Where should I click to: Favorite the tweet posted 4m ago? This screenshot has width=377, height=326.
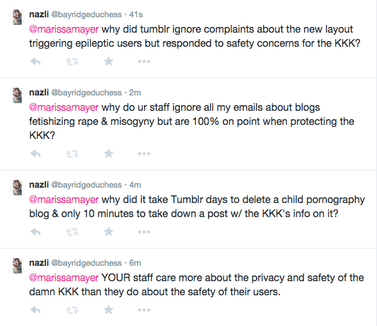point(108,231)
